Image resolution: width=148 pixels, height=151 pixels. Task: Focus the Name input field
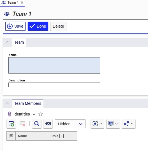(54, 65)
